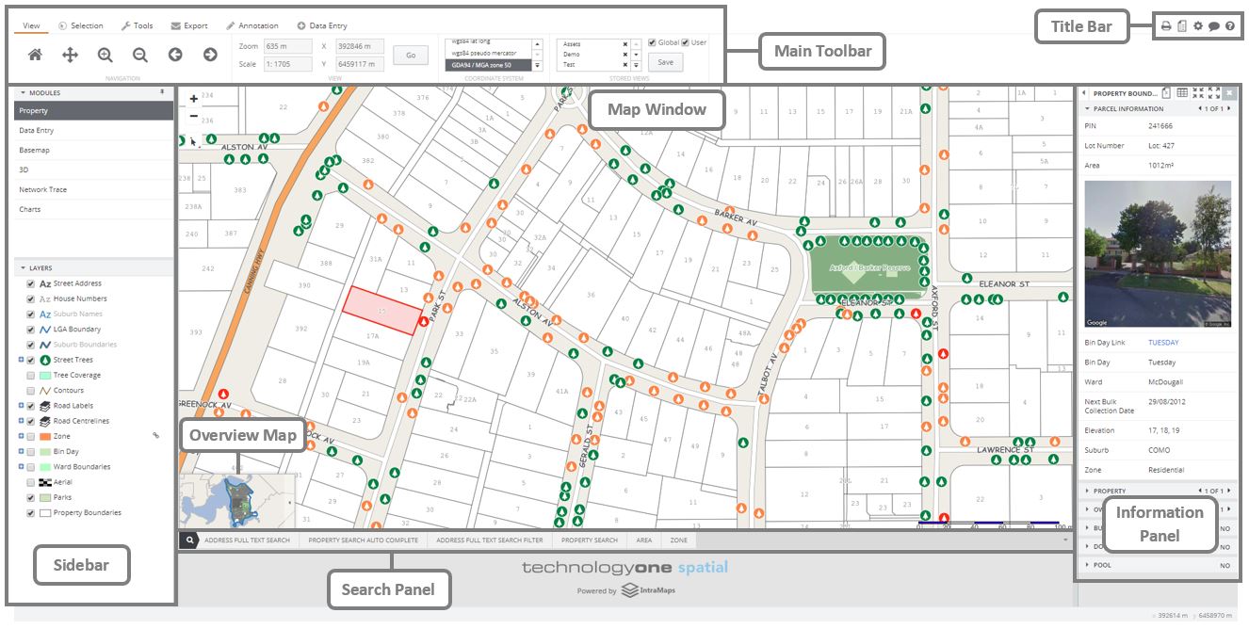Toggle the Street Address layer checkbox
The image size is (1249, 629).
coord(31,283)
